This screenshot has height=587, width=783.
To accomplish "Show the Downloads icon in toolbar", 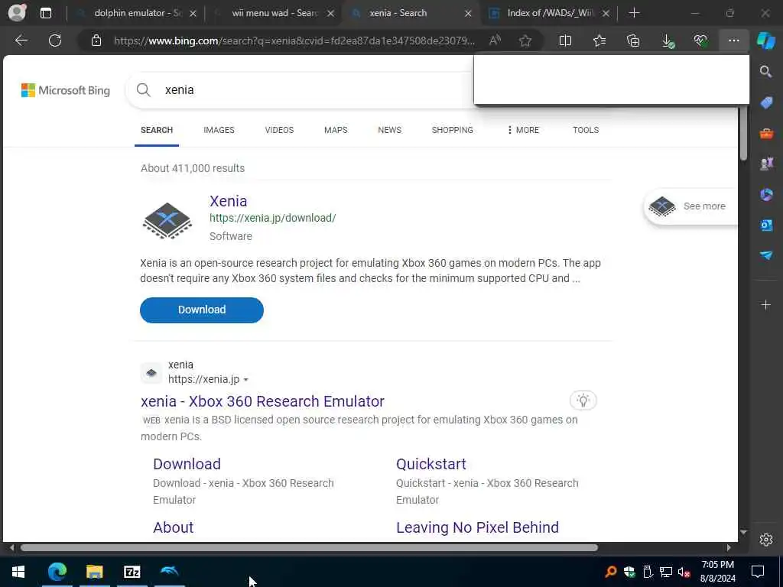I will click(668, 41).
